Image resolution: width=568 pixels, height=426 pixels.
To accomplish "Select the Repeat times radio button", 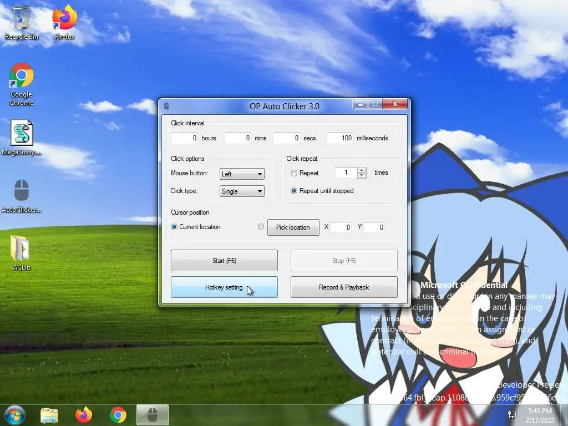I will (x=294, y=173).
